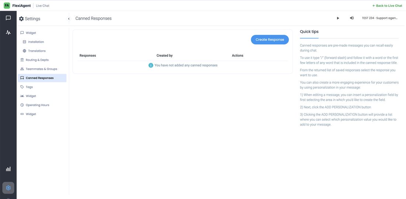Image resolution: width=406 pixels, height=199 pixels.
Task: Click the Canned Responses page heading
Action: click(93, 18)
